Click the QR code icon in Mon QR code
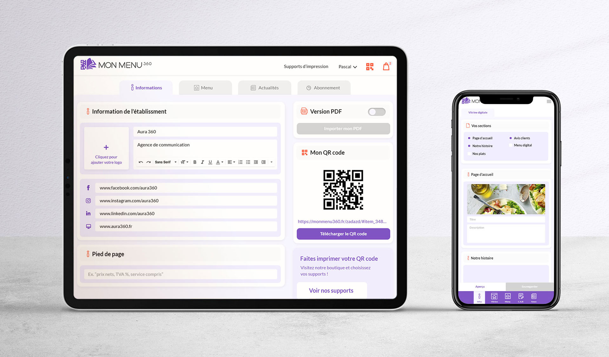609x357 pixels. click(304, 152)
